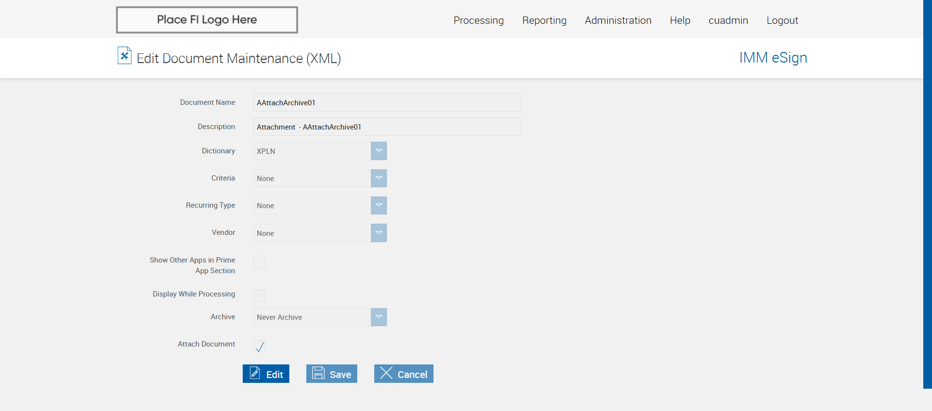The width and height of the screenshot is (932, 411).
Task: Click the Place FI Logo Here image
Action: tap(207, 20)
